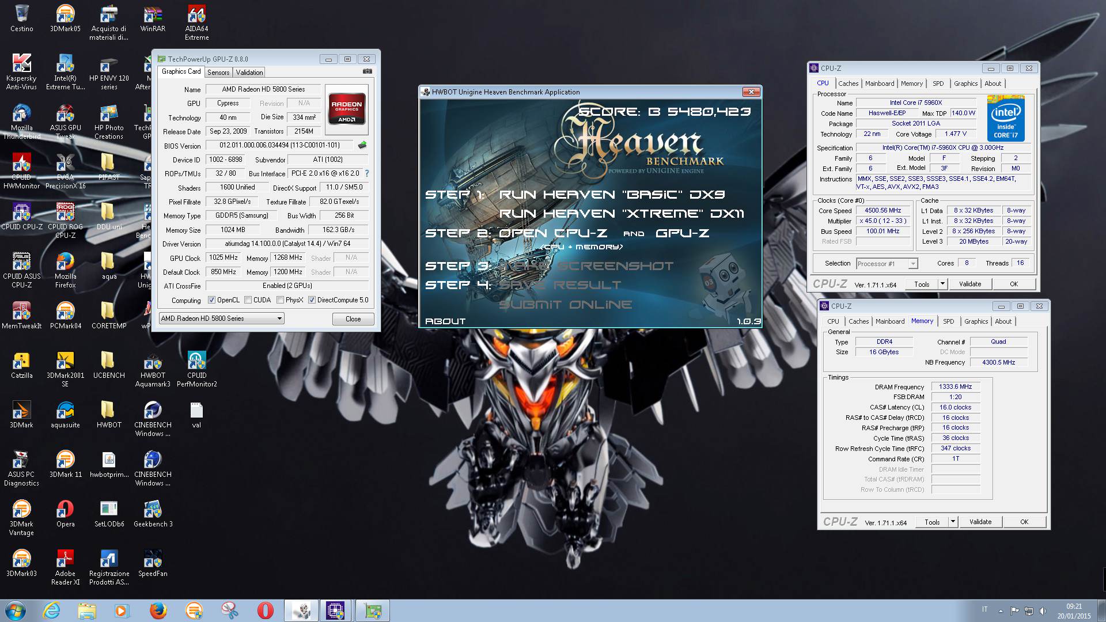Image resolution: width=1106 pixels, height=622 pixels.
Task: Open EVGA PrecisionX 16 shortcut
Action: pos(65,171)
